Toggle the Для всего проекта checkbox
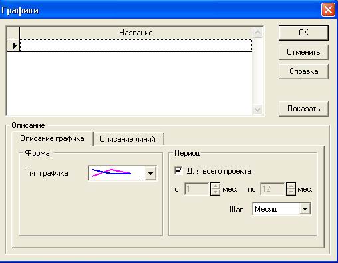This screenshot has width=338, height=263. pyautogui.click(x=178, y=171)
